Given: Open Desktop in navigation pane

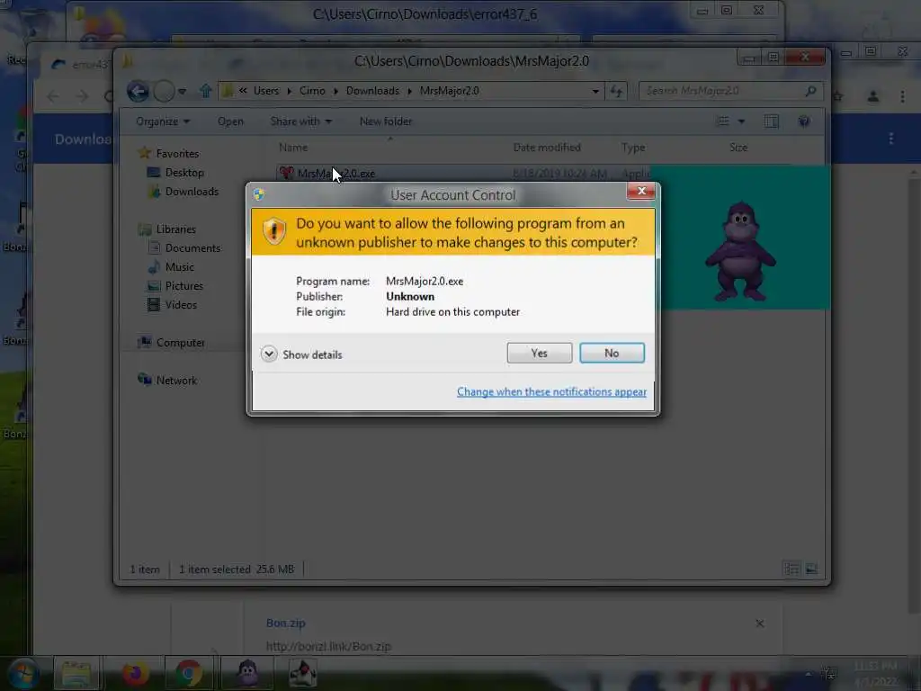Looking at the screenshot, I should pos(183,173).
